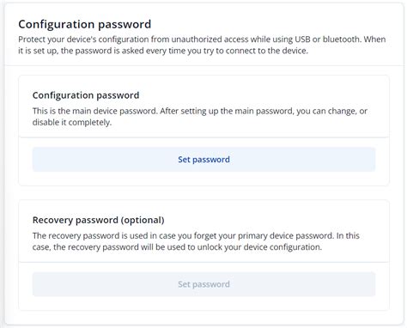Viewport: 407px width, 328px height.
Task: Click Set password for main configuration password
Action: point(203,160)
